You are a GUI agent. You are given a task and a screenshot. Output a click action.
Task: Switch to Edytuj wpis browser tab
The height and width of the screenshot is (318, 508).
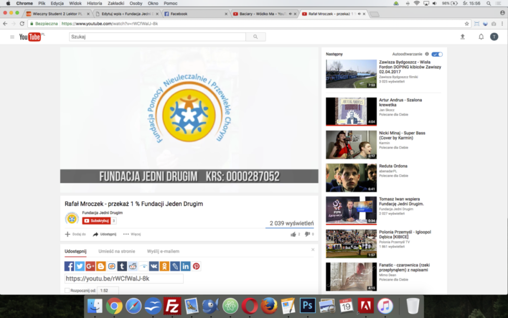126,14
